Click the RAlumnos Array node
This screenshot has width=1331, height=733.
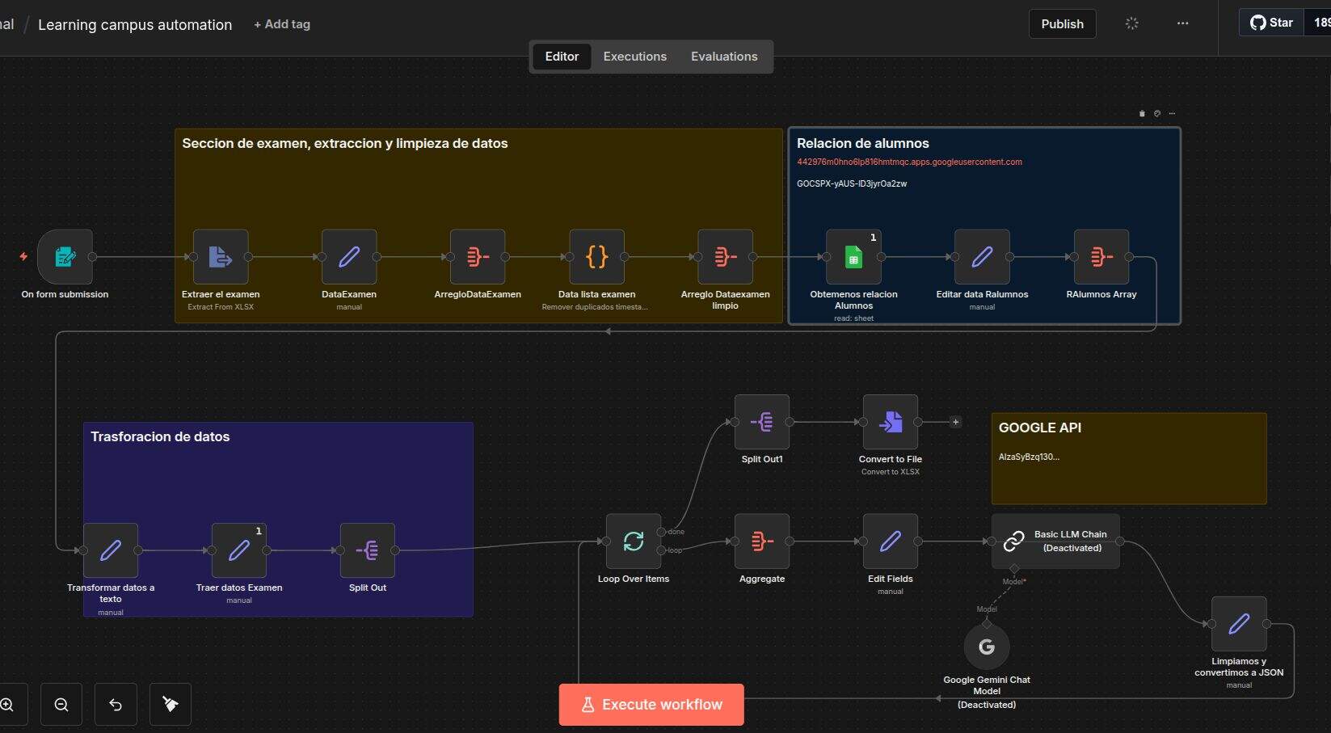1101,257
